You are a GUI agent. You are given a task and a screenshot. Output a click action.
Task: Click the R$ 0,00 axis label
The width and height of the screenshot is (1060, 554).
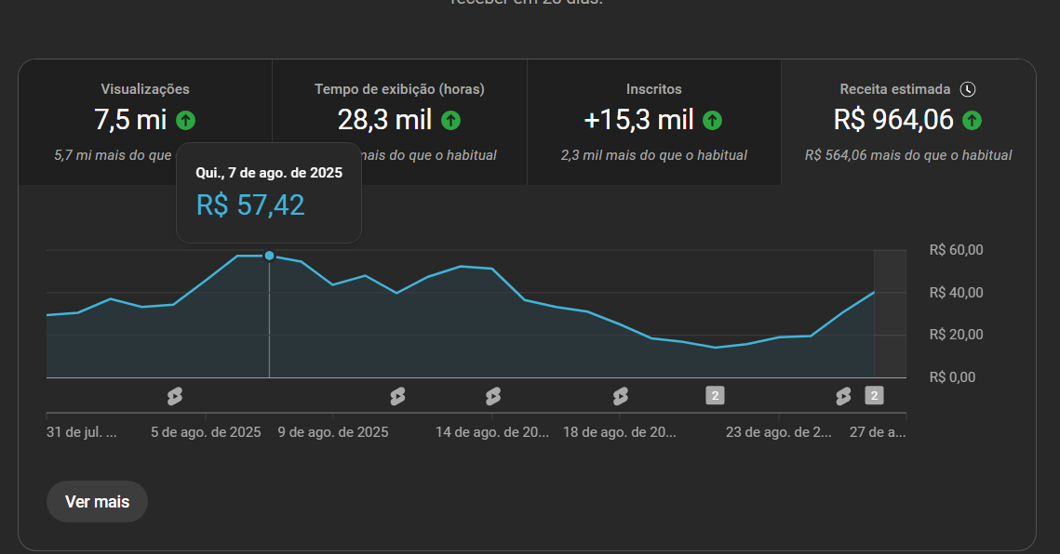coord(953,377)
